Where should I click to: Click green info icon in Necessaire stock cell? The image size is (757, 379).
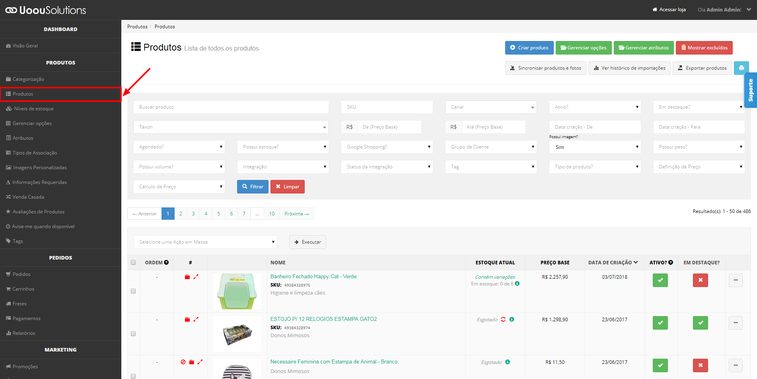[508, 362]
